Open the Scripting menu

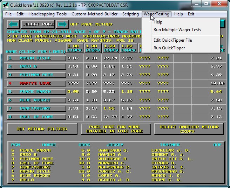point(130,14)
